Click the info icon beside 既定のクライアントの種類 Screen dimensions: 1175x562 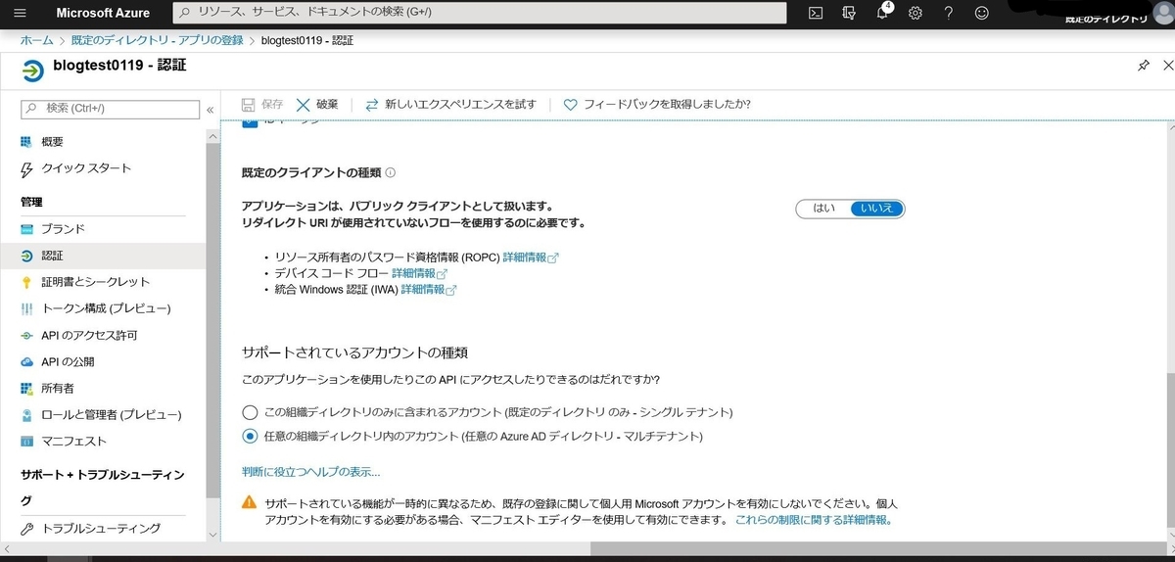(391, 173)
